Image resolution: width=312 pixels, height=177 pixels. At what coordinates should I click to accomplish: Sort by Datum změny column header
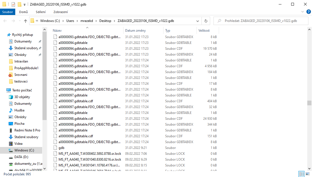tap(135, 31)
